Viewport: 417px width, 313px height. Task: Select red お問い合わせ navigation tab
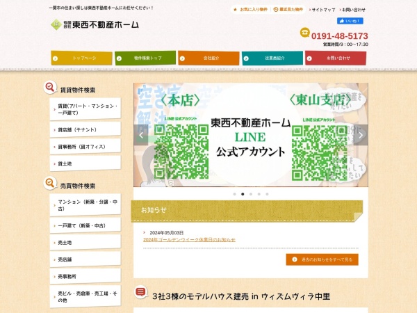336,58
